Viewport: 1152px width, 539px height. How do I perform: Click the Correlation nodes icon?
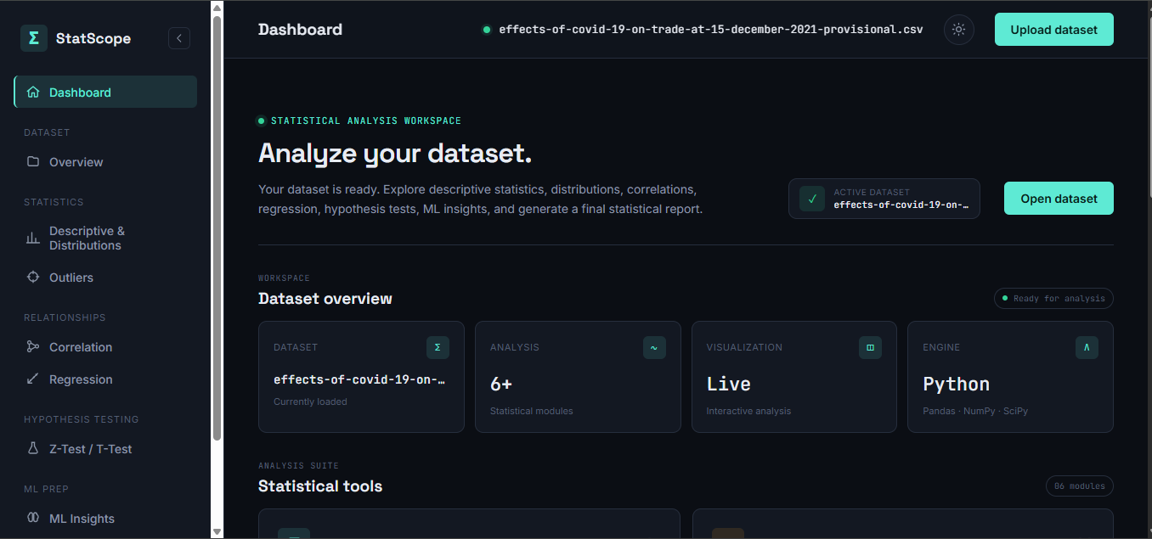(x=33, y=346)
